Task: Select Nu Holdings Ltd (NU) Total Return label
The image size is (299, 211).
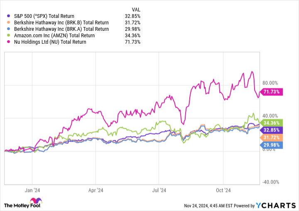Action: point(50,42)
